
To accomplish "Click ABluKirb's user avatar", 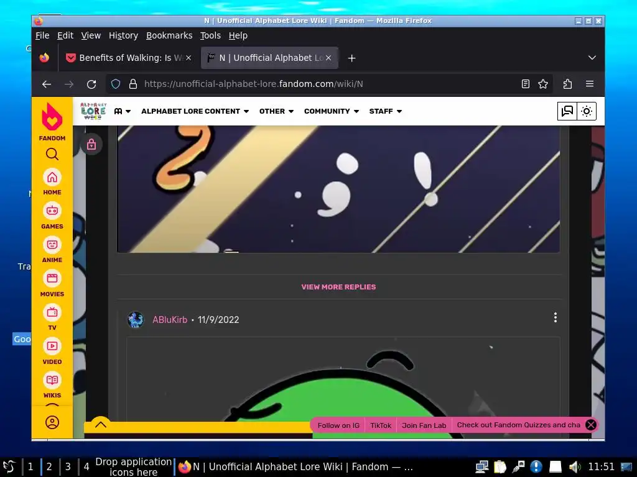I will click(x=136, y=320).
